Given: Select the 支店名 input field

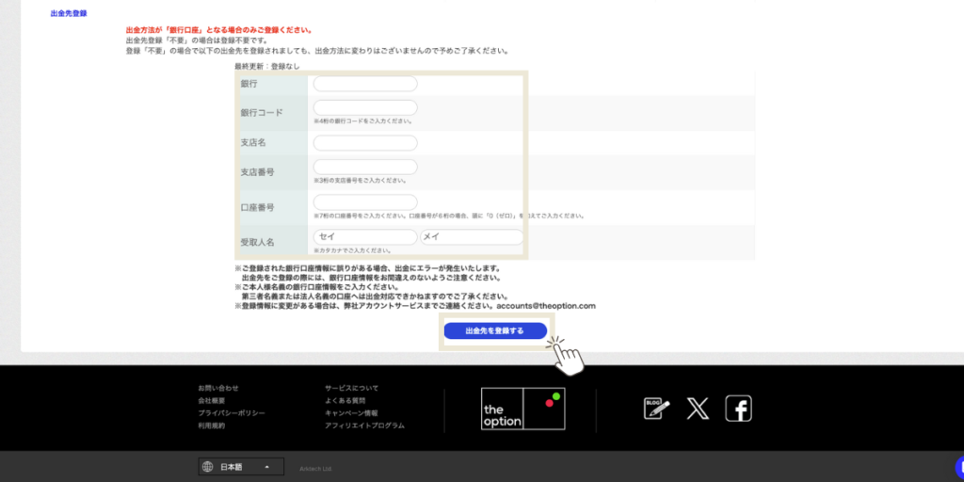Looking at the screenshot, I should [365, 143].
